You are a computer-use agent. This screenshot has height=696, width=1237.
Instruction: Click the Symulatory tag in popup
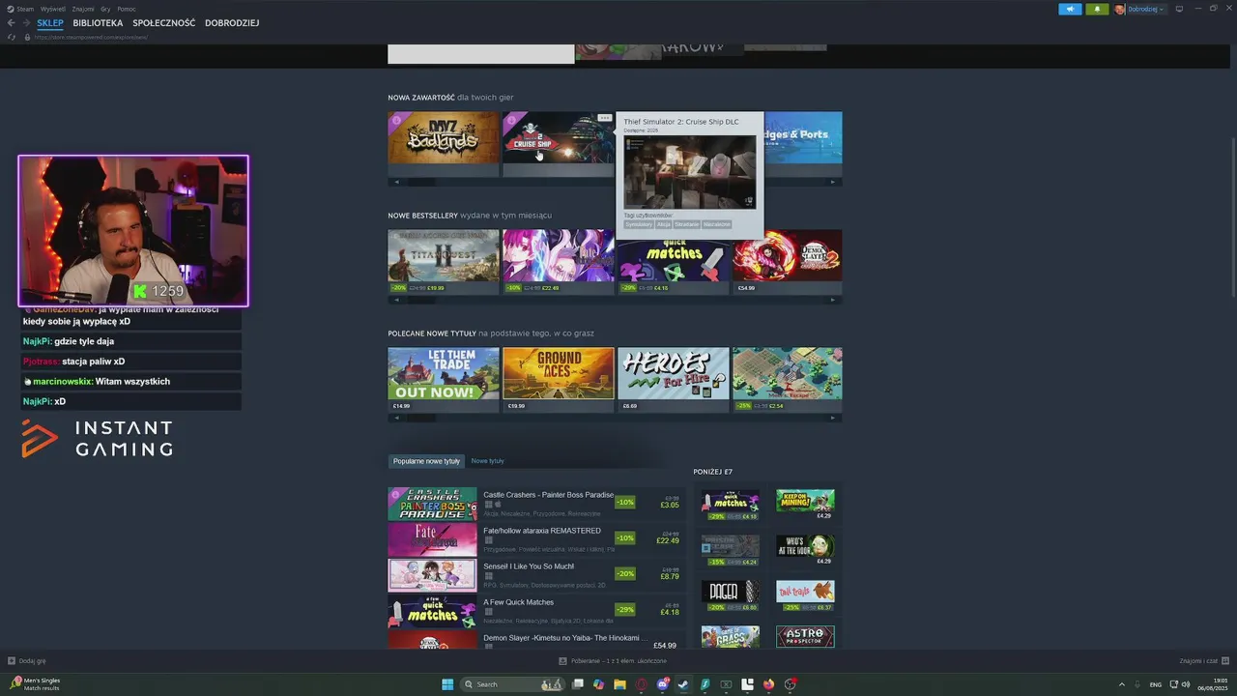tap(639, 224)
